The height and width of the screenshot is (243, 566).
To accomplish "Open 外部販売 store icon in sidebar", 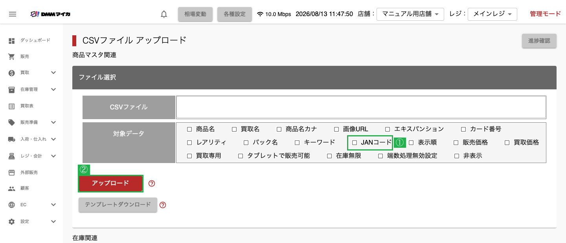I will tap(12, 172).
